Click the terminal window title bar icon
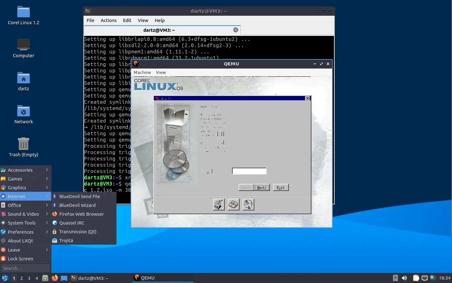The image size is (452, 283). 88,11
